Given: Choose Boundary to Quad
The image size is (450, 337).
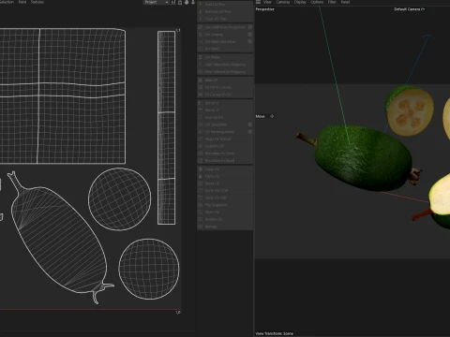Looking at the screenshot, I should coord(225,160).
